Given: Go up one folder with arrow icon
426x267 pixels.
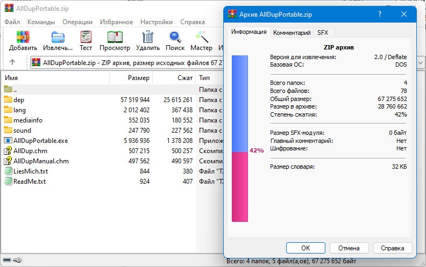Looking at the screenshot, I should pyautogui.click(x=12, y=62).
